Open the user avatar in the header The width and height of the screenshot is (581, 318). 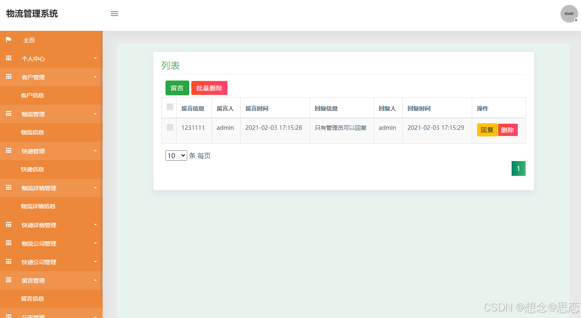(569, 14)
